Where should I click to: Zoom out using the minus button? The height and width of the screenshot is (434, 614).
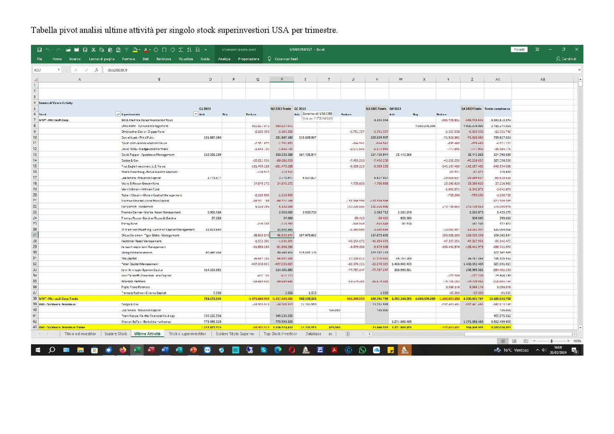(535, 341)
